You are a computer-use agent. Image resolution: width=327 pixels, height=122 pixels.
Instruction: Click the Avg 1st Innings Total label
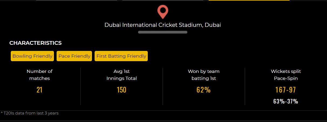(x=122, y=75)
